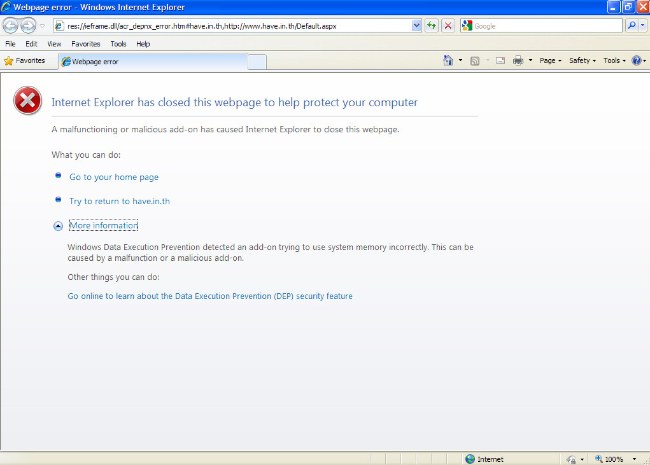Click the RSS feeds icon
The height and width of the screenshot is (465, 650).
pos(475,61)
